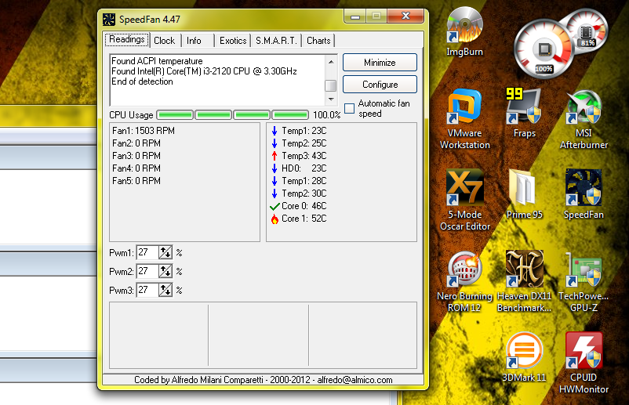629x405 pixels.
Task: Select the 'Fan2: 0 RPM' reading
Action: coord(136,143)
